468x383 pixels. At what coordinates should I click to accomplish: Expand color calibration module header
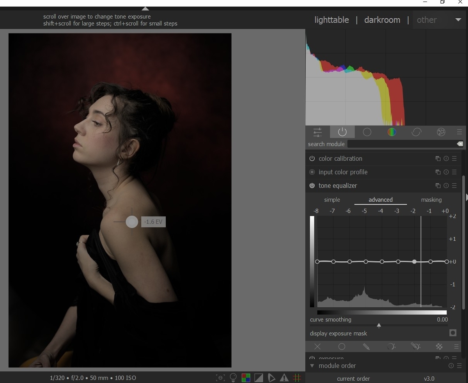point(340,159)
